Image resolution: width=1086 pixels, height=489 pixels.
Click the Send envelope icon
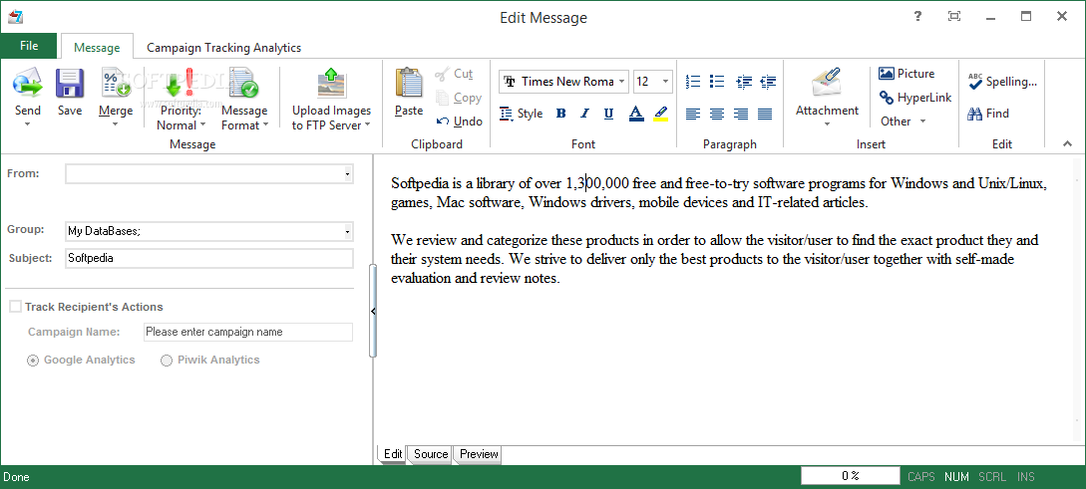tap(28, 84)
